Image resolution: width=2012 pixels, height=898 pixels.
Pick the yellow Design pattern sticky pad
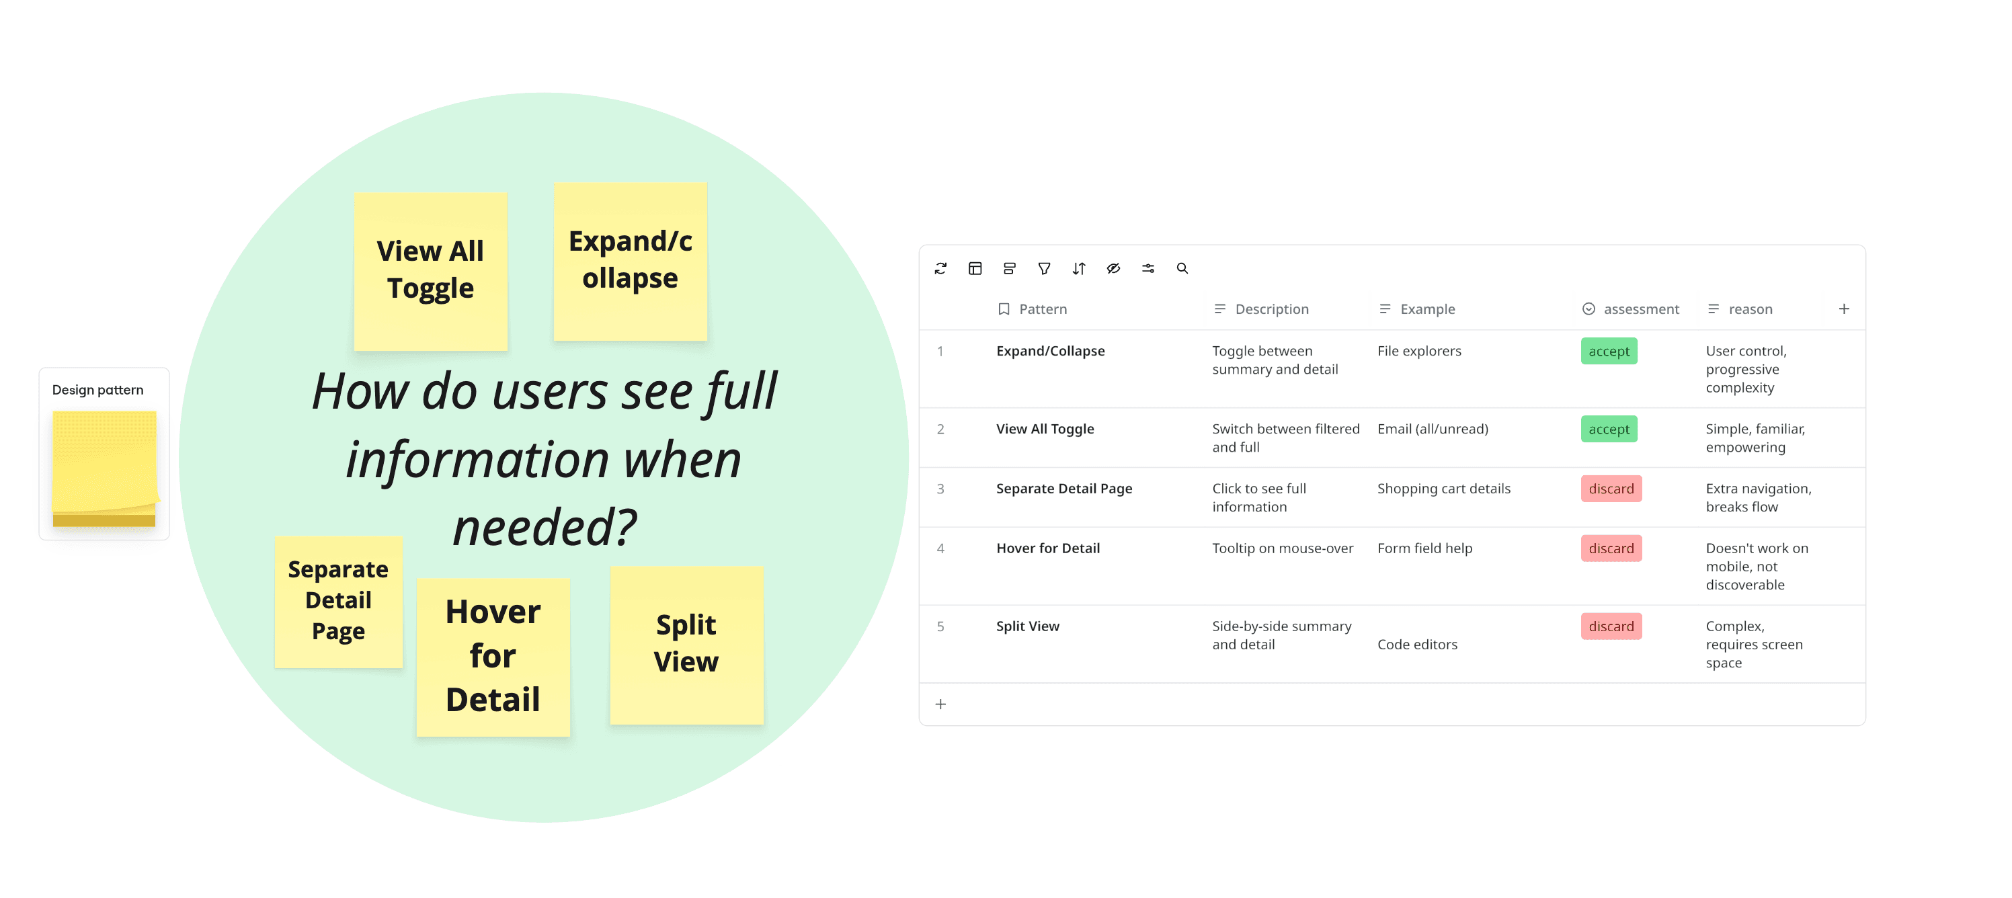105,468
